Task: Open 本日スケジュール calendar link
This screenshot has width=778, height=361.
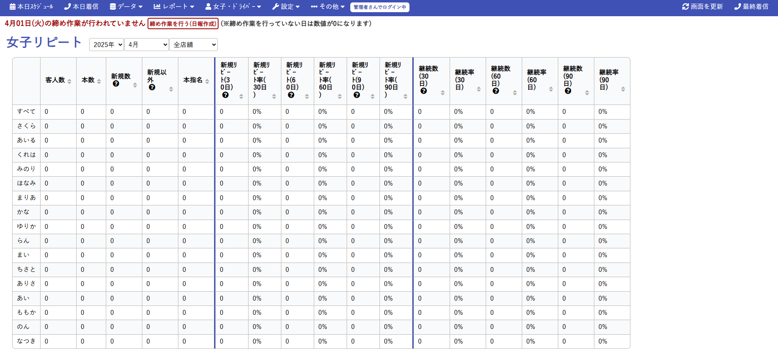Action: pos(31,7)
